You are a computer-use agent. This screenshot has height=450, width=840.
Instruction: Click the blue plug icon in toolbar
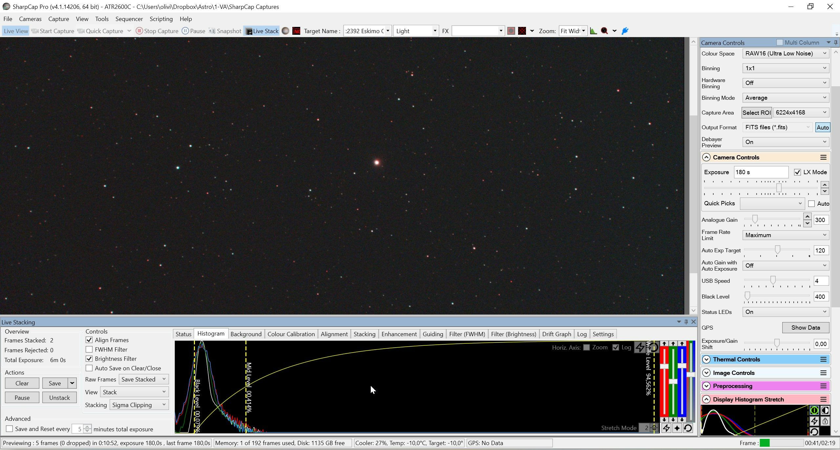(625, 31)
